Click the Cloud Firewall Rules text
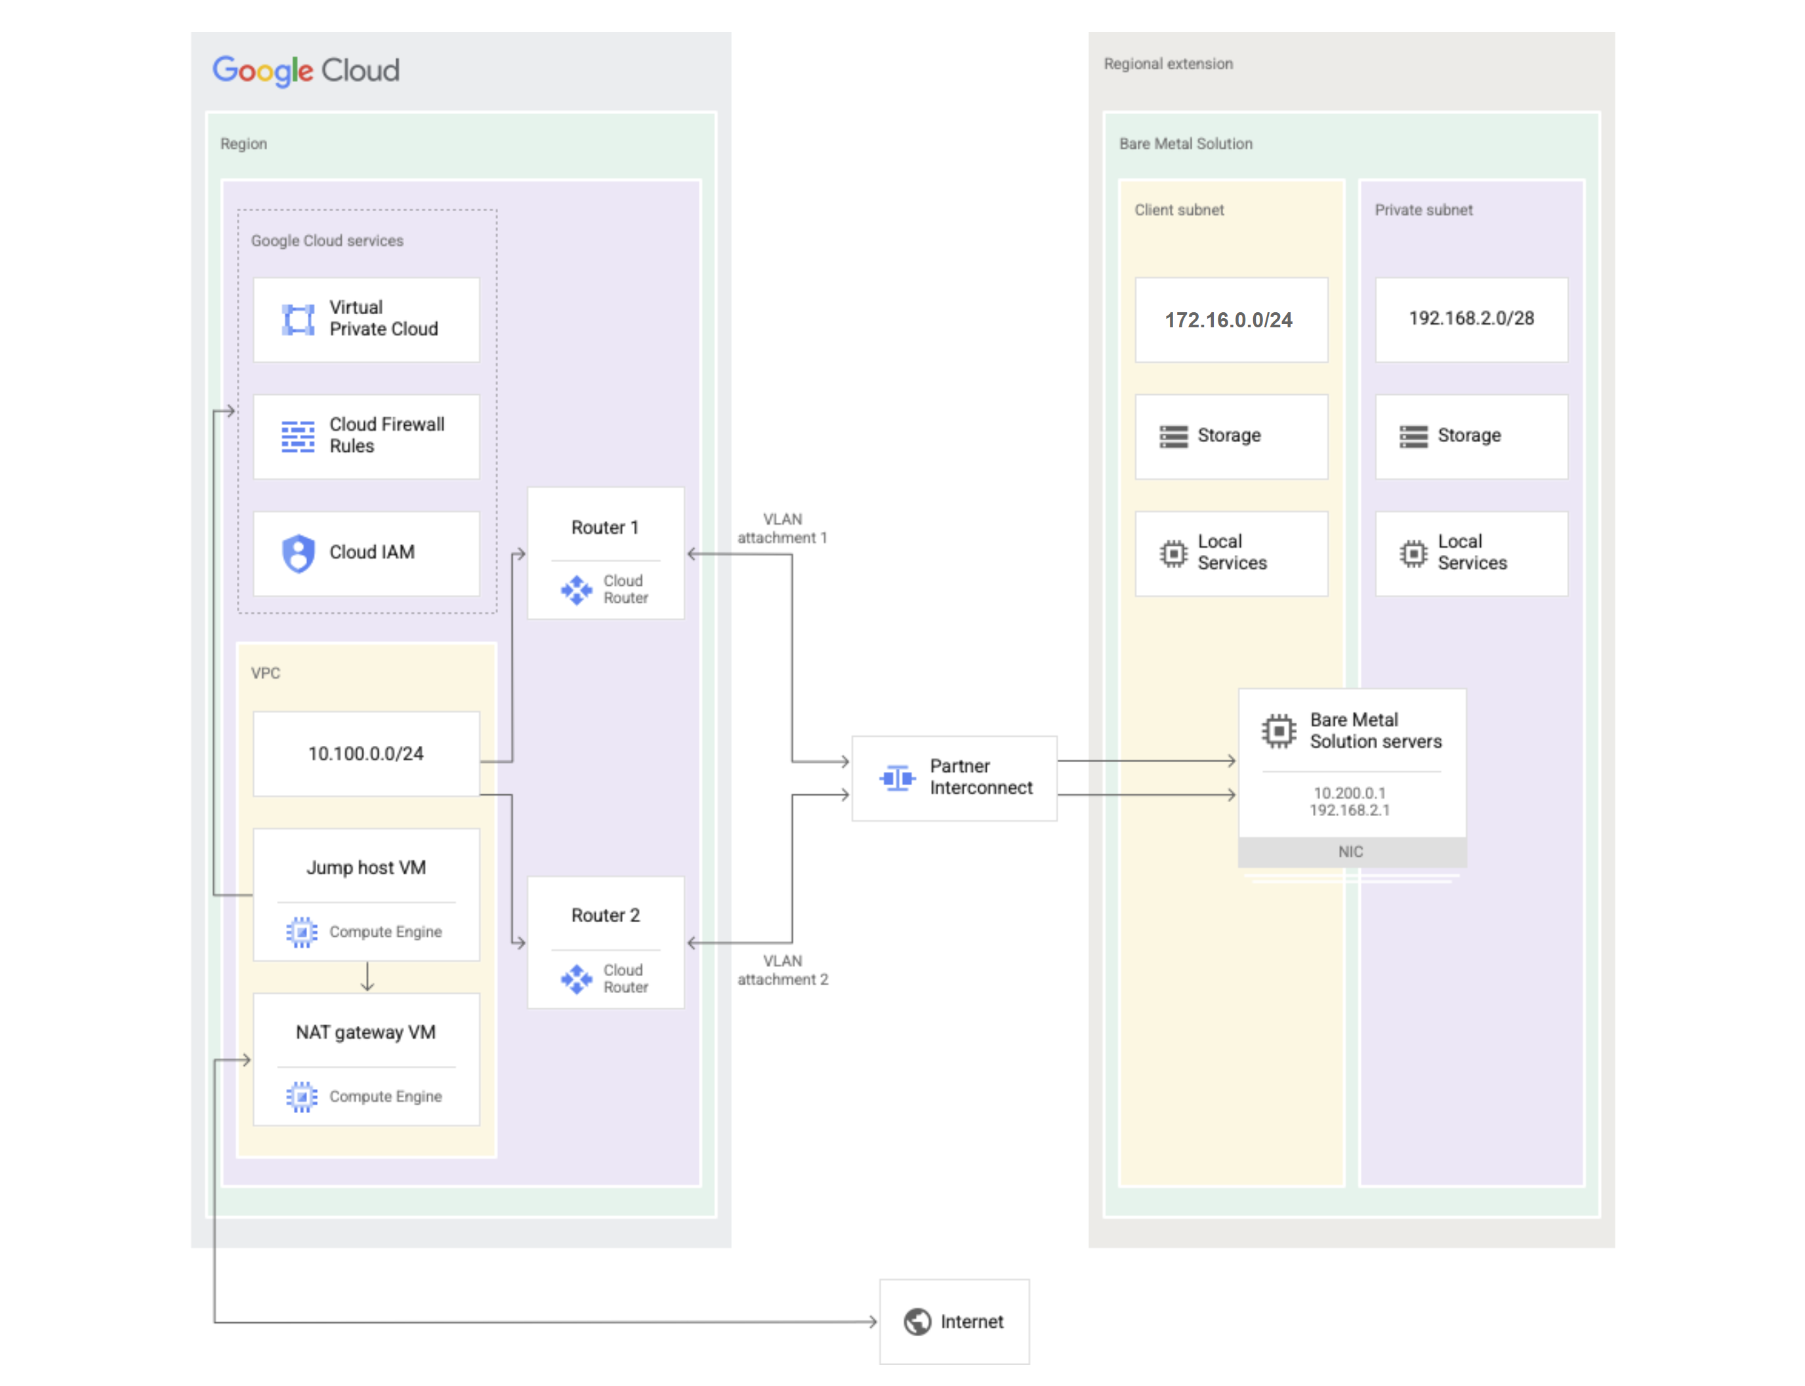This screenshot has height=1386, width=1805. (386, 436)
